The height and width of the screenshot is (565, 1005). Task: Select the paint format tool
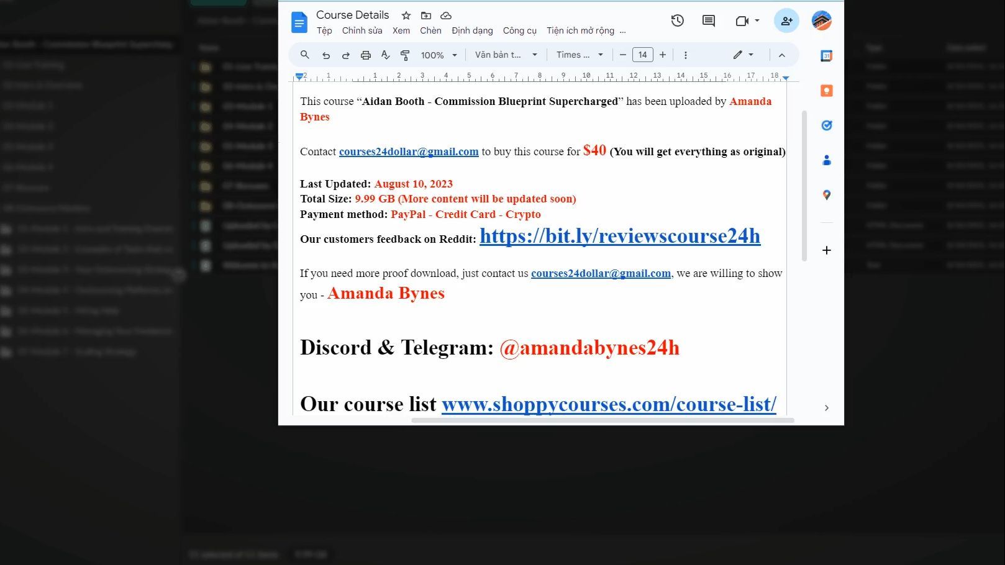coord(405,55)
